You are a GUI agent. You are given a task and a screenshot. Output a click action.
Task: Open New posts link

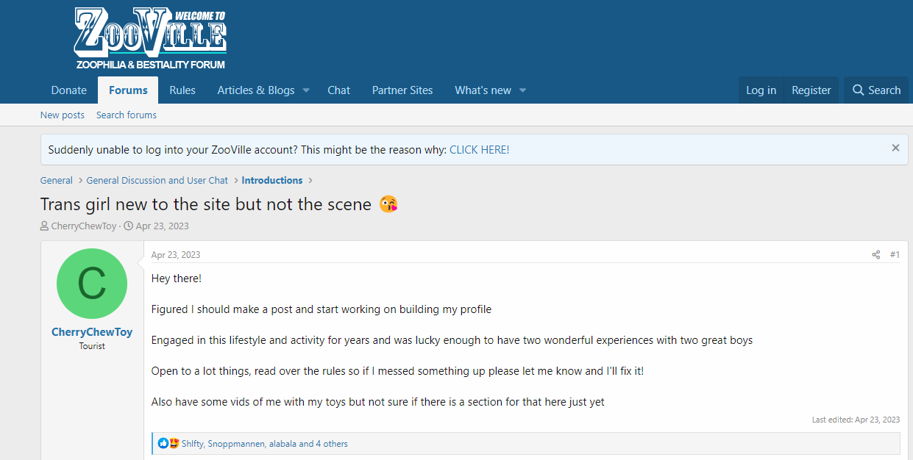63,115
